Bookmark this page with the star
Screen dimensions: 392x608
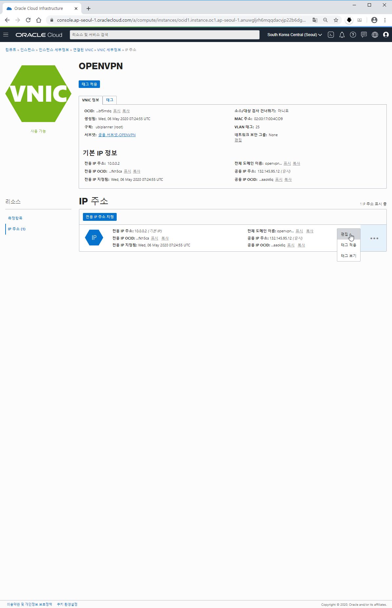[336, 20]
